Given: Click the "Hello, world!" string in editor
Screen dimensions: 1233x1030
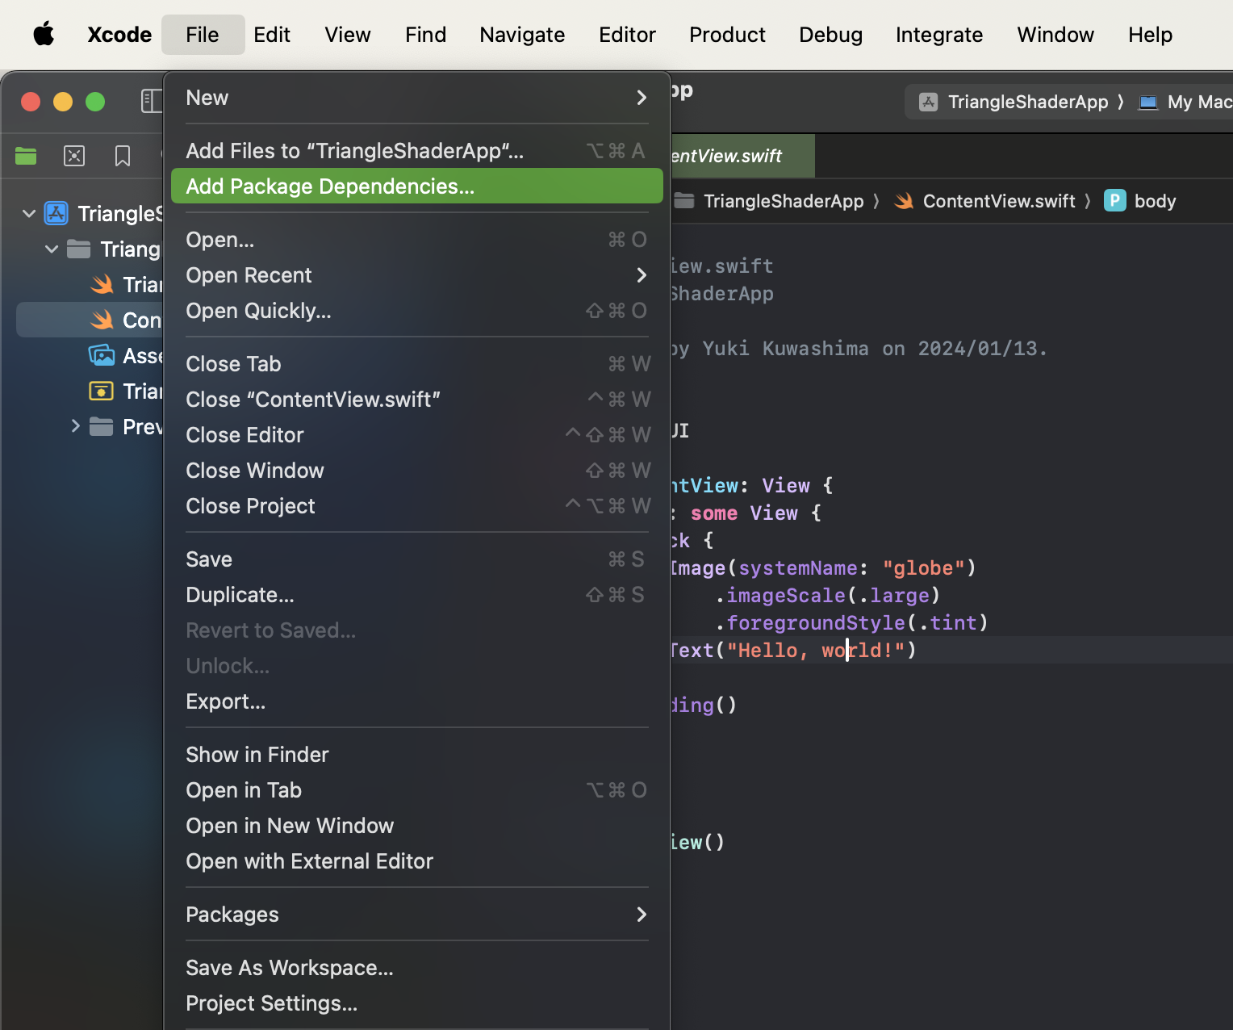Looking at the screenshot, I should (x=815, y=651).
